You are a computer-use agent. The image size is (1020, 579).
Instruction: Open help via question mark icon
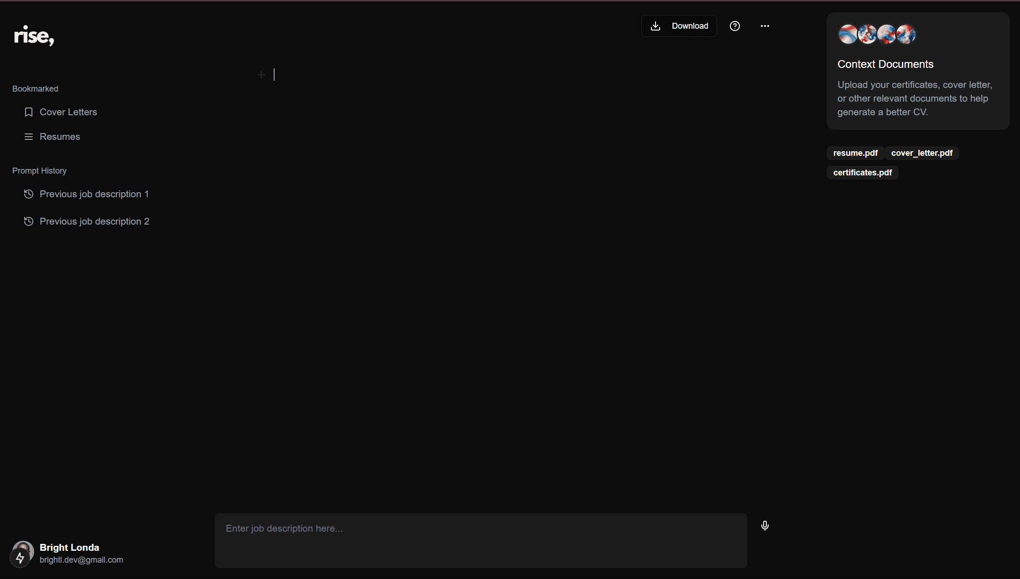(x=734, y=26)
